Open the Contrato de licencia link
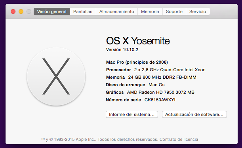The height and width of the screenshot is (148, 242). pos(179,139)
